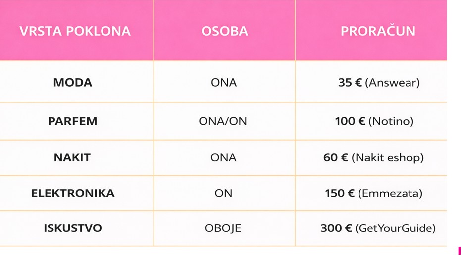This screenshot has width=461, height=255.
Task: Select the NAKIT gift type cell
Action: [72, 157]
